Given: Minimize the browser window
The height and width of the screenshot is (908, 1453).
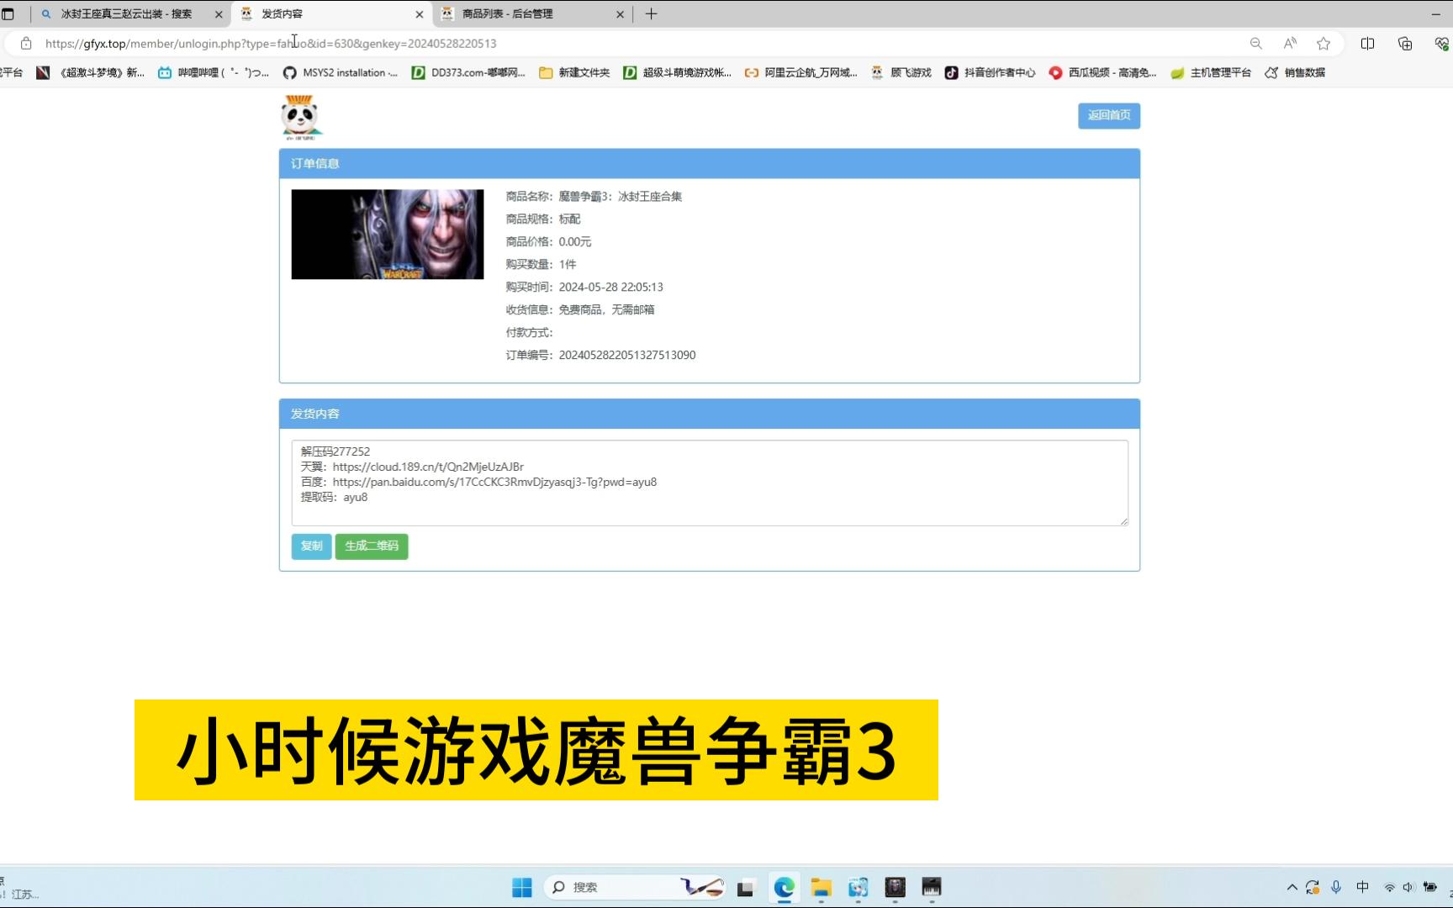Looking at the screenshot, I should (1435, 14).
